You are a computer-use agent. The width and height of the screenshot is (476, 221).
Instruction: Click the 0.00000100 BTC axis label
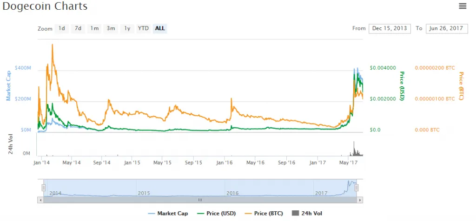pos(435,99)
